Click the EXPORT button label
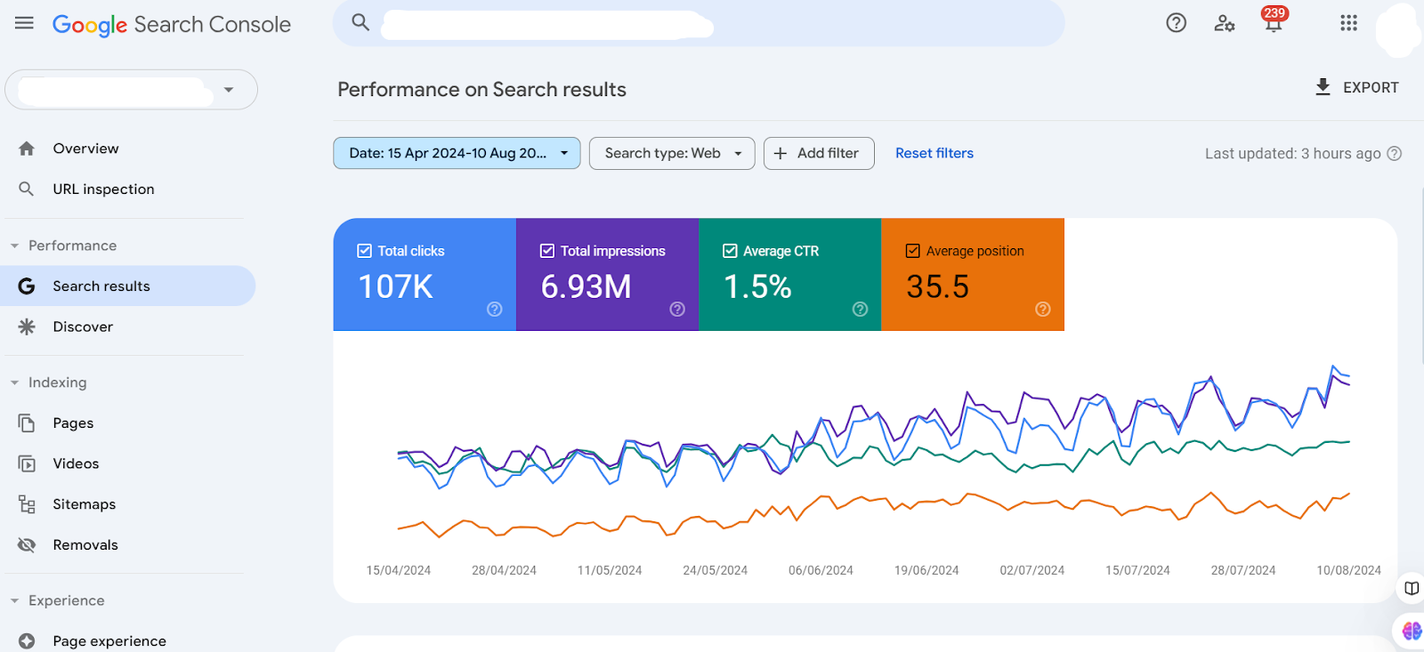This screenshot has height=652, width=1424. coord(1371,87)
